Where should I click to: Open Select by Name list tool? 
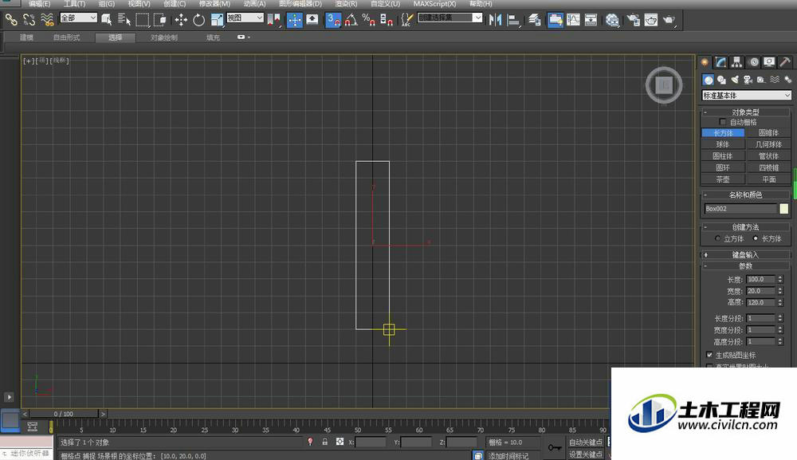(124, 20)
